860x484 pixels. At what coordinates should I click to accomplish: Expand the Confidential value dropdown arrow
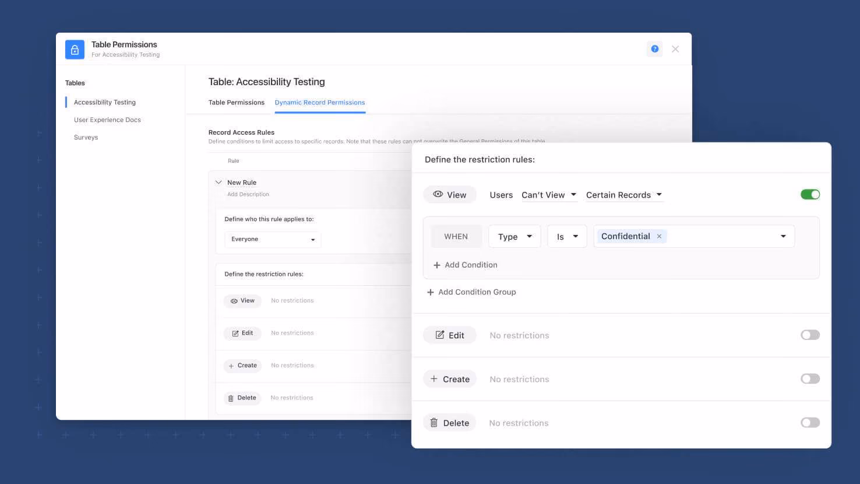(783, 236)
